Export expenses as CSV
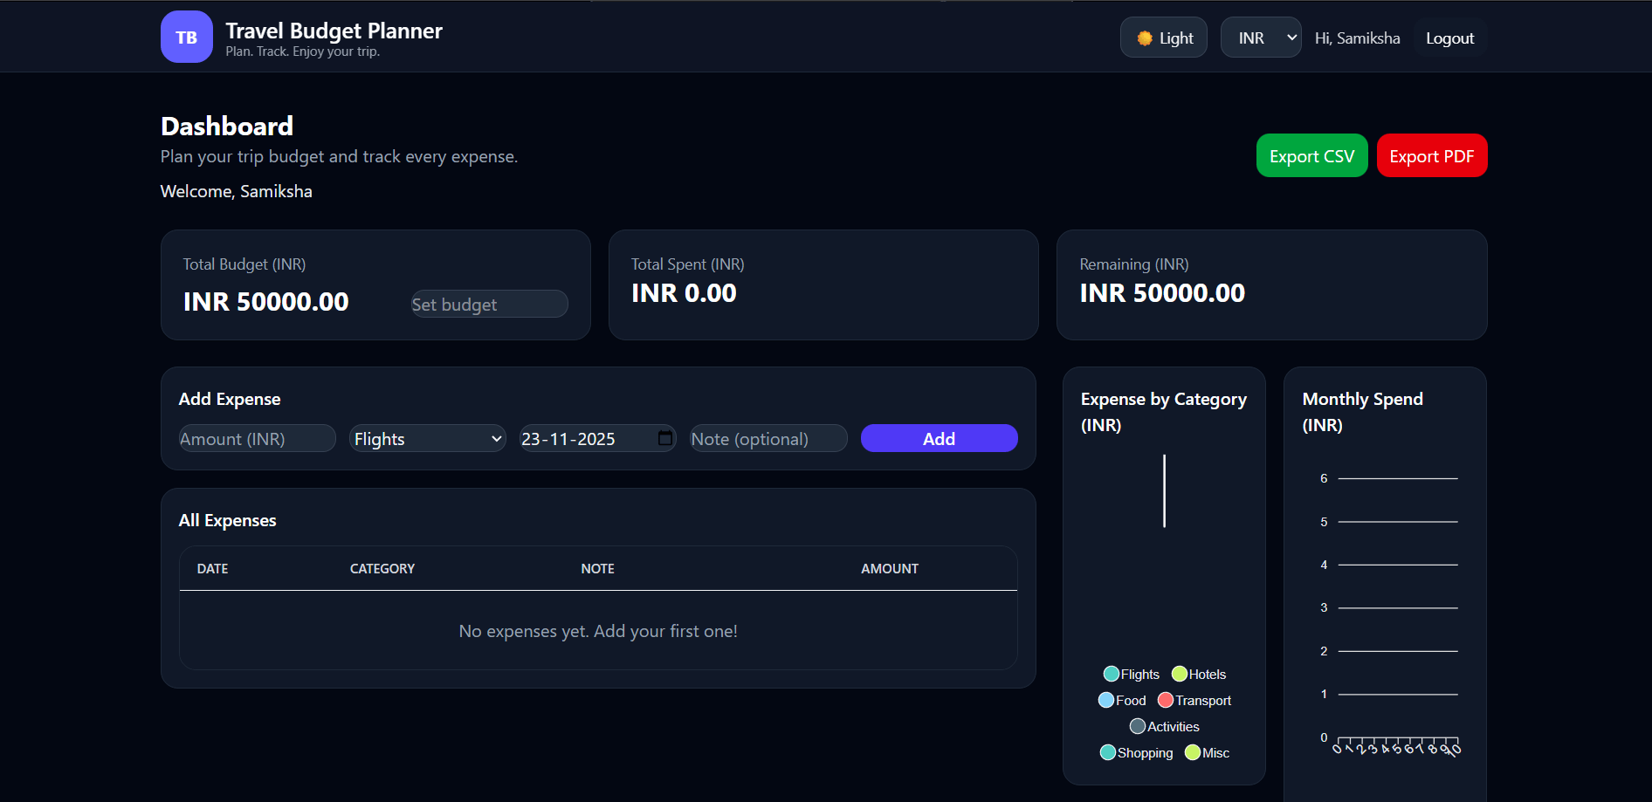This screenshot has height=802, width=1652. 1311,156
